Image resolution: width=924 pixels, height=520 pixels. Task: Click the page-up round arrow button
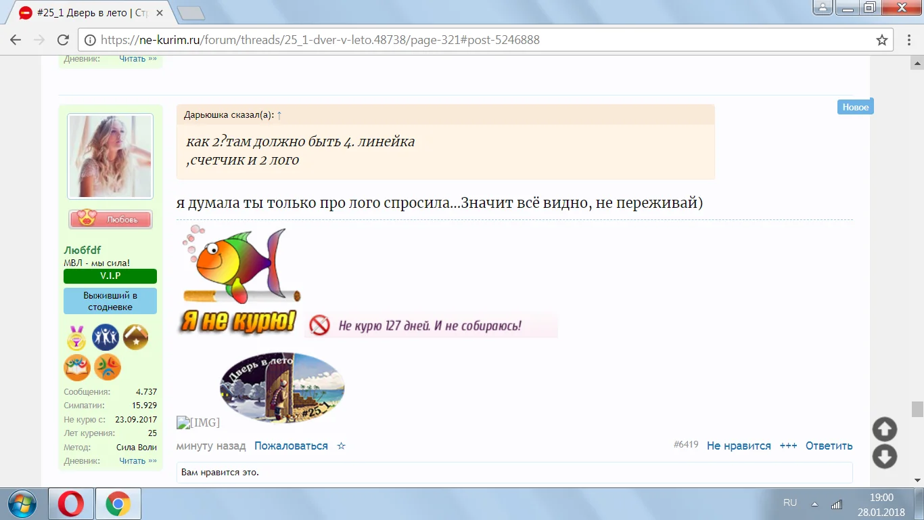click(x=885, y=429)
